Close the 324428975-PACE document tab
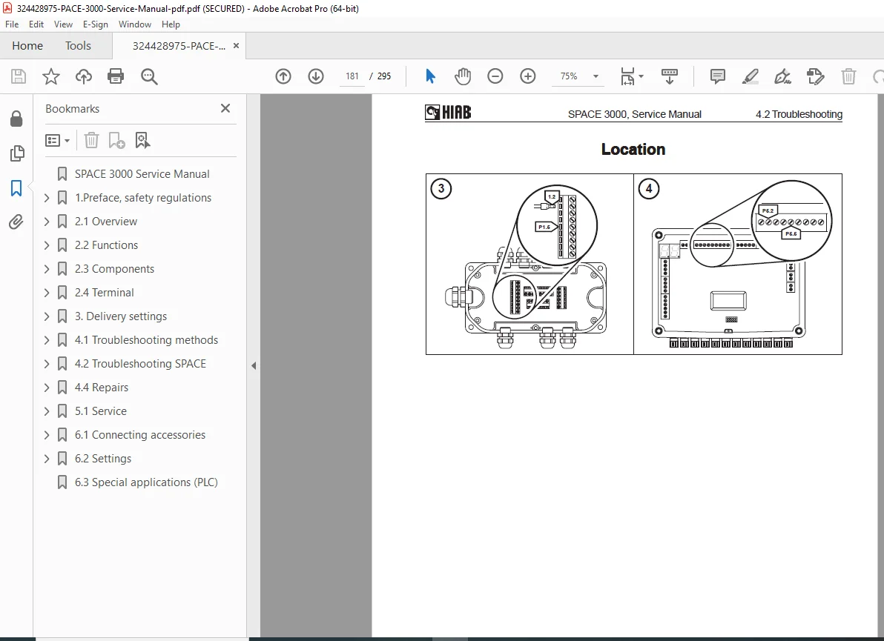This screenshot has width=884, height=641. [x=237, y=46]
